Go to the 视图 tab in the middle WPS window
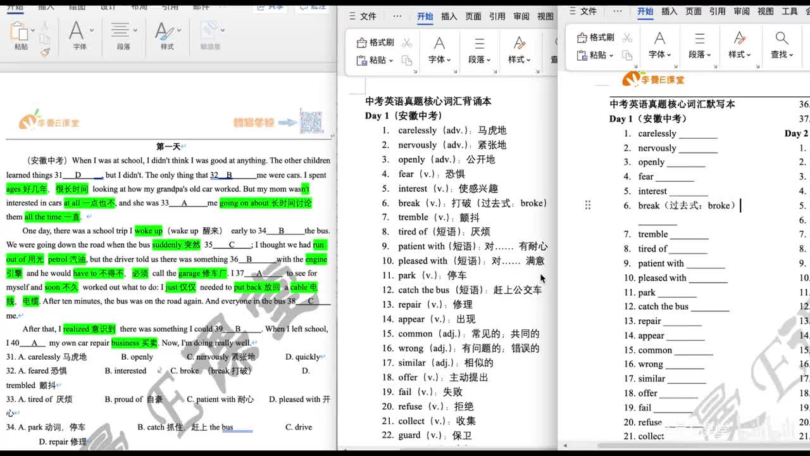The height and width of the screenshot is (456, 810). [x=545, y=16]
